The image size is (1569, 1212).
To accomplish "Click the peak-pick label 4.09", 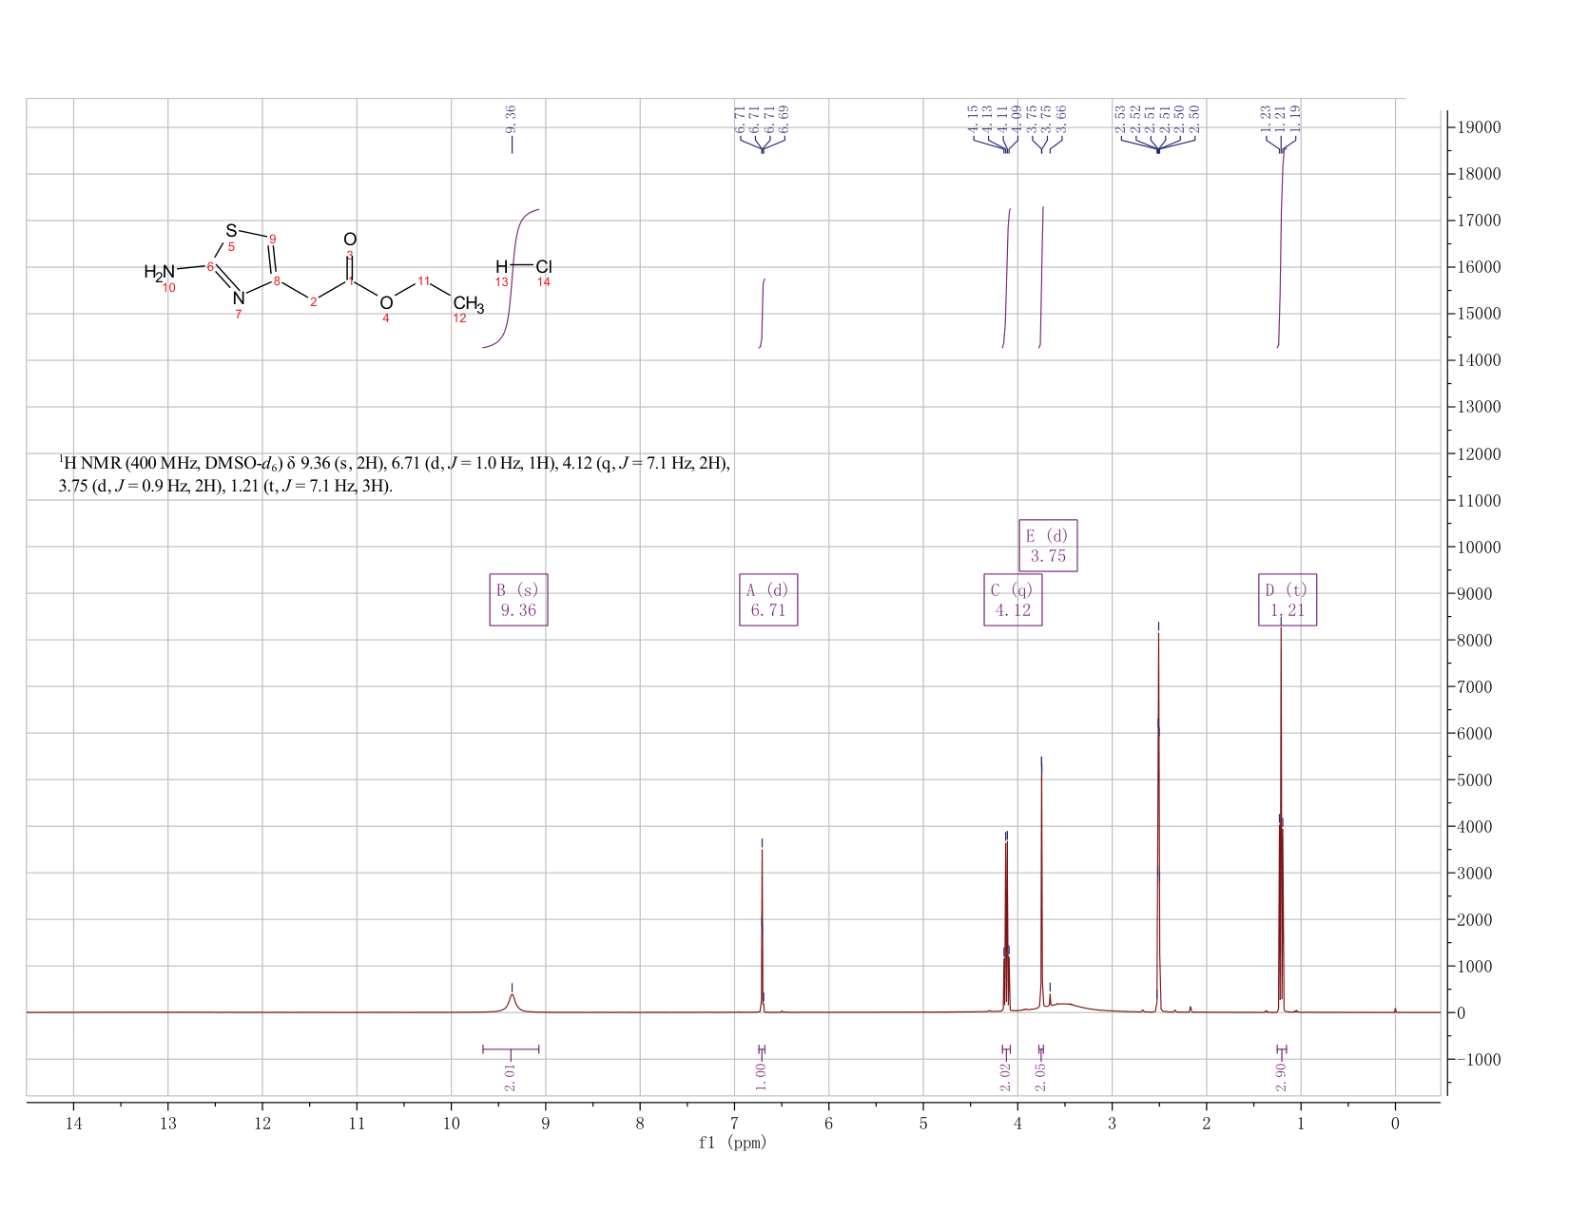I will tap(1017, 118).
